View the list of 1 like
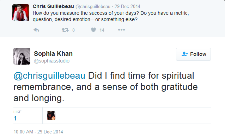 [15, 118]
